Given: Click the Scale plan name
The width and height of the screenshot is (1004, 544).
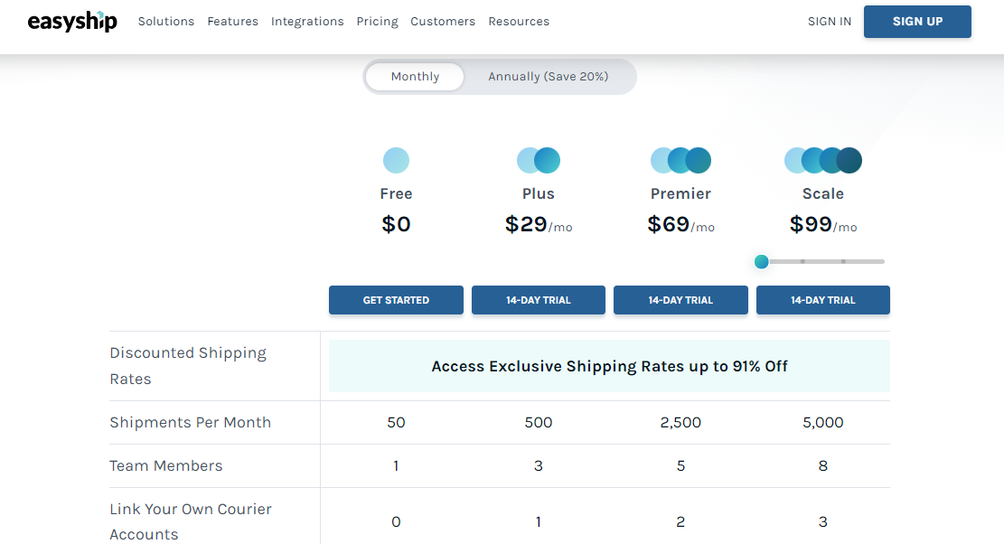Looking at the screenshot, I should pos(823,194).
